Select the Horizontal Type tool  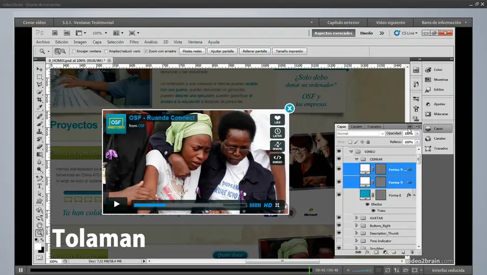tap(40, 186)
